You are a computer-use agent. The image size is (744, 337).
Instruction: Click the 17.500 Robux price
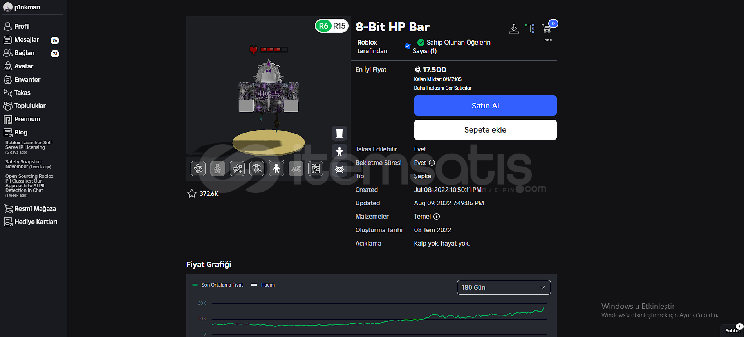(430, 70)
